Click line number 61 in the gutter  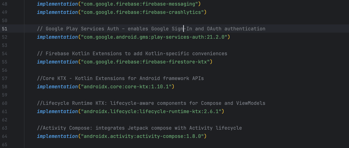[4, 112]
